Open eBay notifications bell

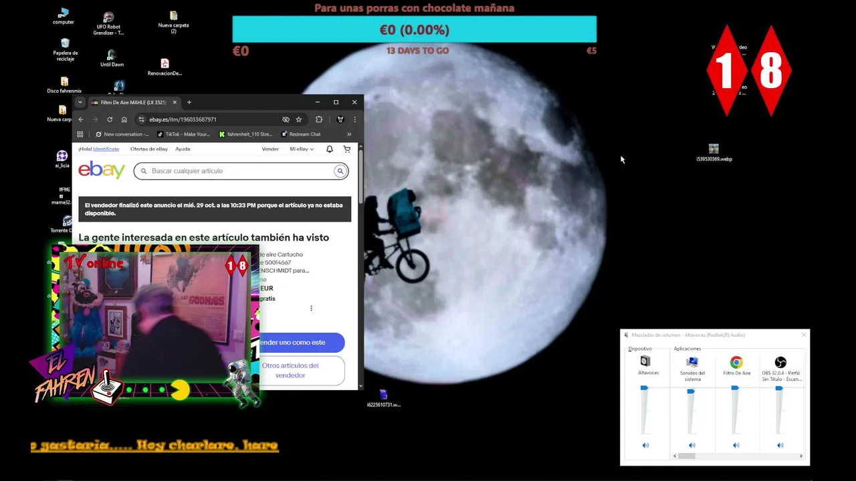[329, 149]
